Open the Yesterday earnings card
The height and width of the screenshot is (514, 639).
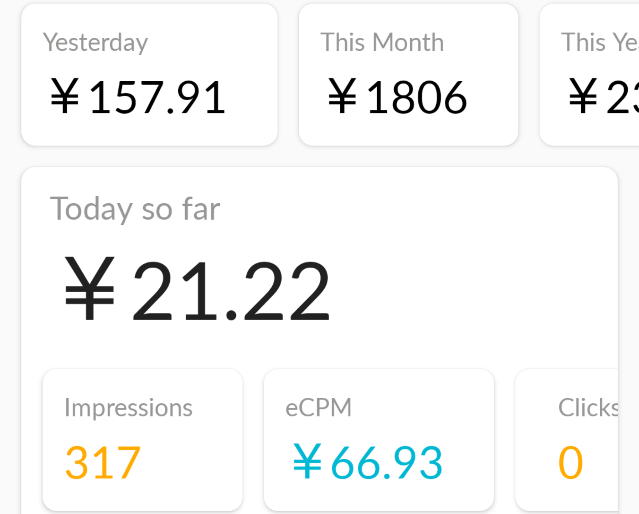pyautogui.click(x=149, y=75)
